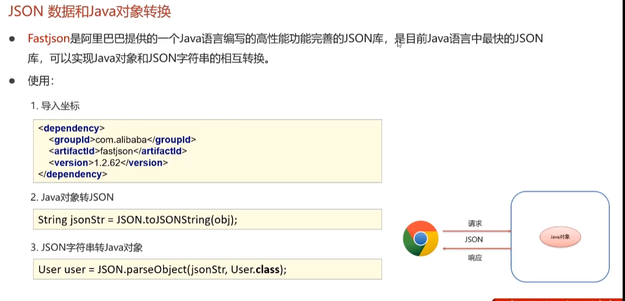Select the groupId com.alibaba line

tap(122, 140)
